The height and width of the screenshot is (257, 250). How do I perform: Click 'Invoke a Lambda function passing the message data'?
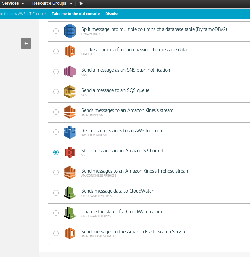[x=134, y=50]
